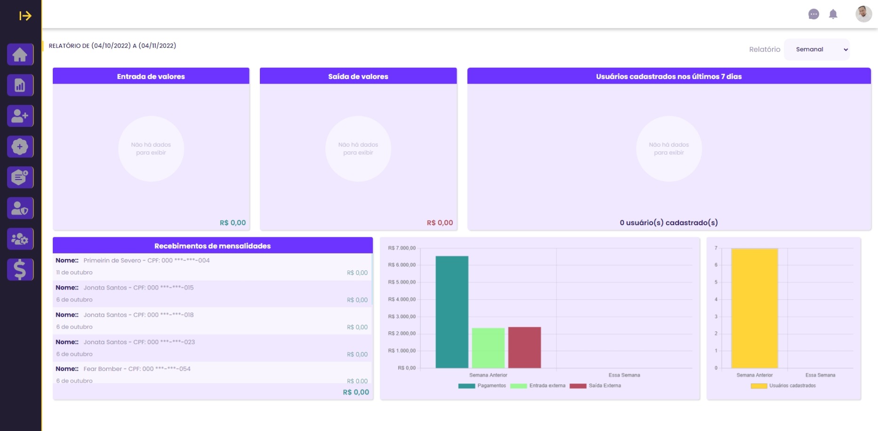The image size is (878, 431).
Task: Open the notifications bell icon
Action: tap(833, 14)
